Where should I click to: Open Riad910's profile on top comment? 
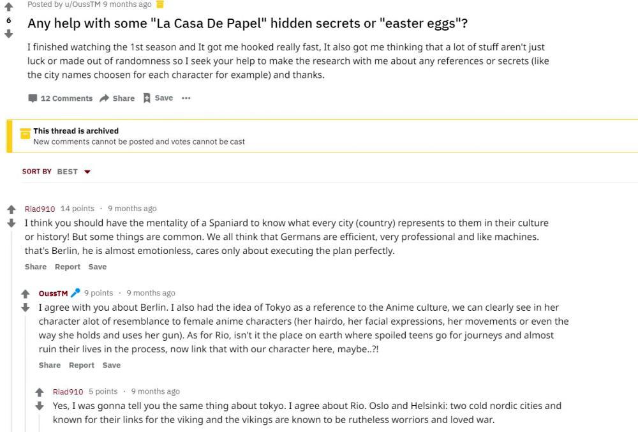(40, 209)
